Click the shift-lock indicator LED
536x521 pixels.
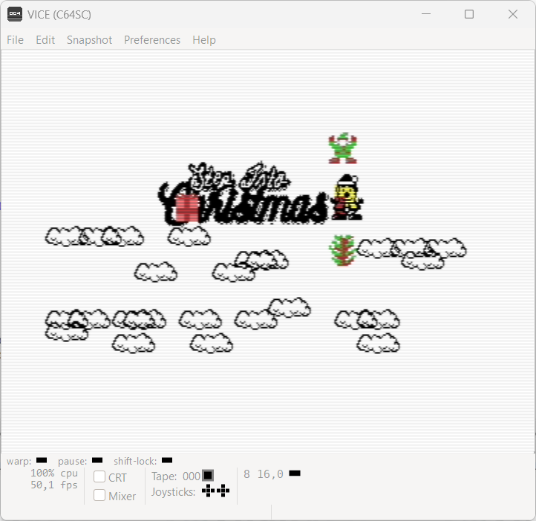[167, 461]
